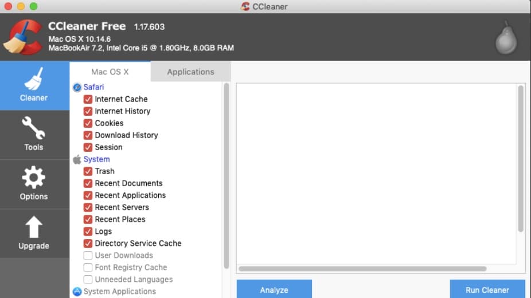Uncheck Session checkbox

[x=88, y=147]
